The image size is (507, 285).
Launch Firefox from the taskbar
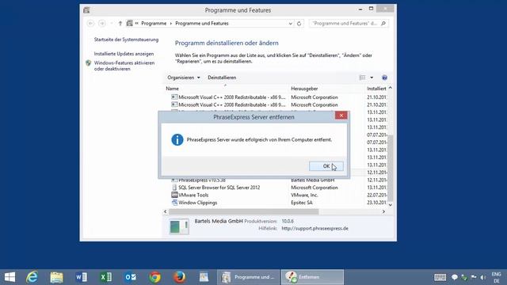180,277
